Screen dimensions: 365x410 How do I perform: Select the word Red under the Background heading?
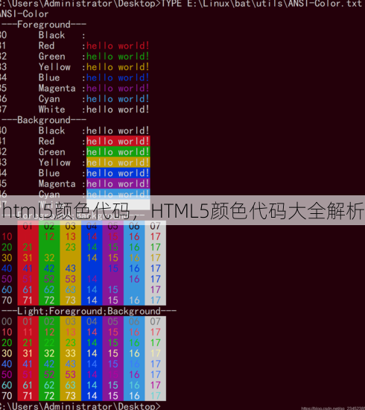[x=46, y=141]
